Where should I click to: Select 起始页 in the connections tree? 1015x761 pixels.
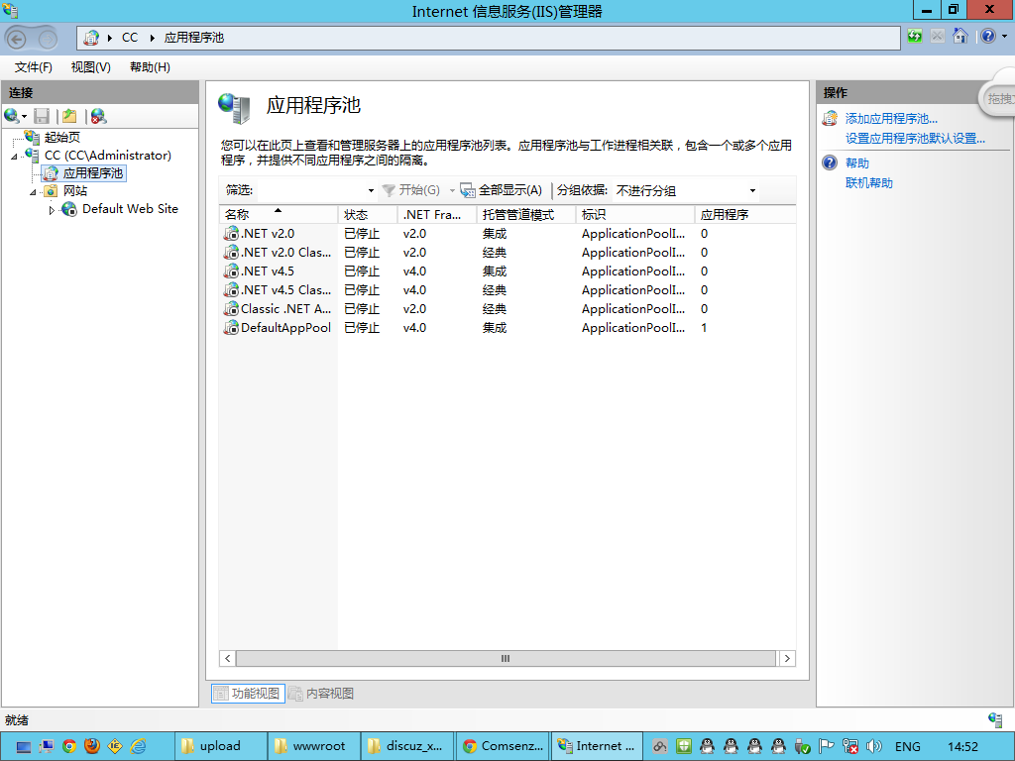tap(62, 137)
